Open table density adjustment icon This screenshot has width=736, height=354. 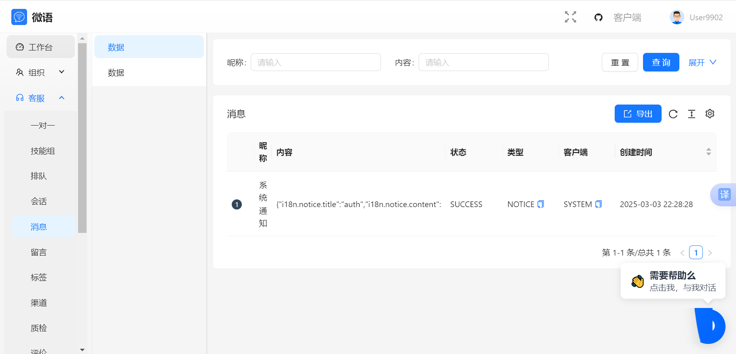(x=692, y=114)
